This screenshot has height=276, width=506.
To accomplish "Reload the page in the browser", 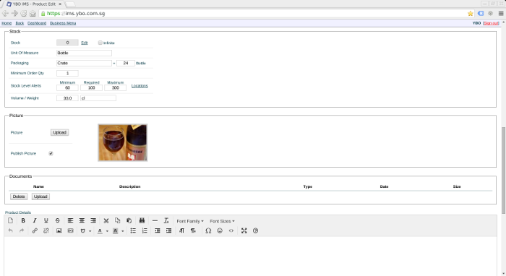I will 24,13.
